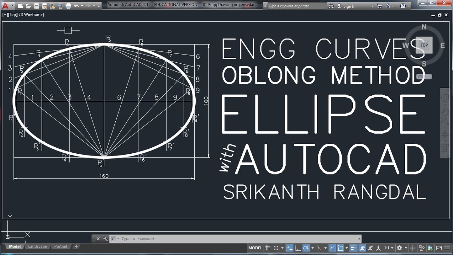The image size is (453, 255).
Task: Click the keyword search input field
Action: click(297, 6)
